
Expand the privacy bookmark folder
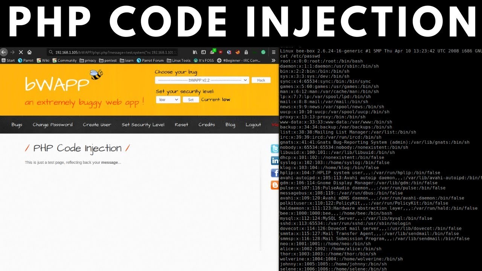pos(88,60)
